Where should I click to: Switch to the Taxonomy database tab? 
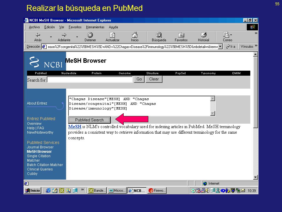click(208, 73)
